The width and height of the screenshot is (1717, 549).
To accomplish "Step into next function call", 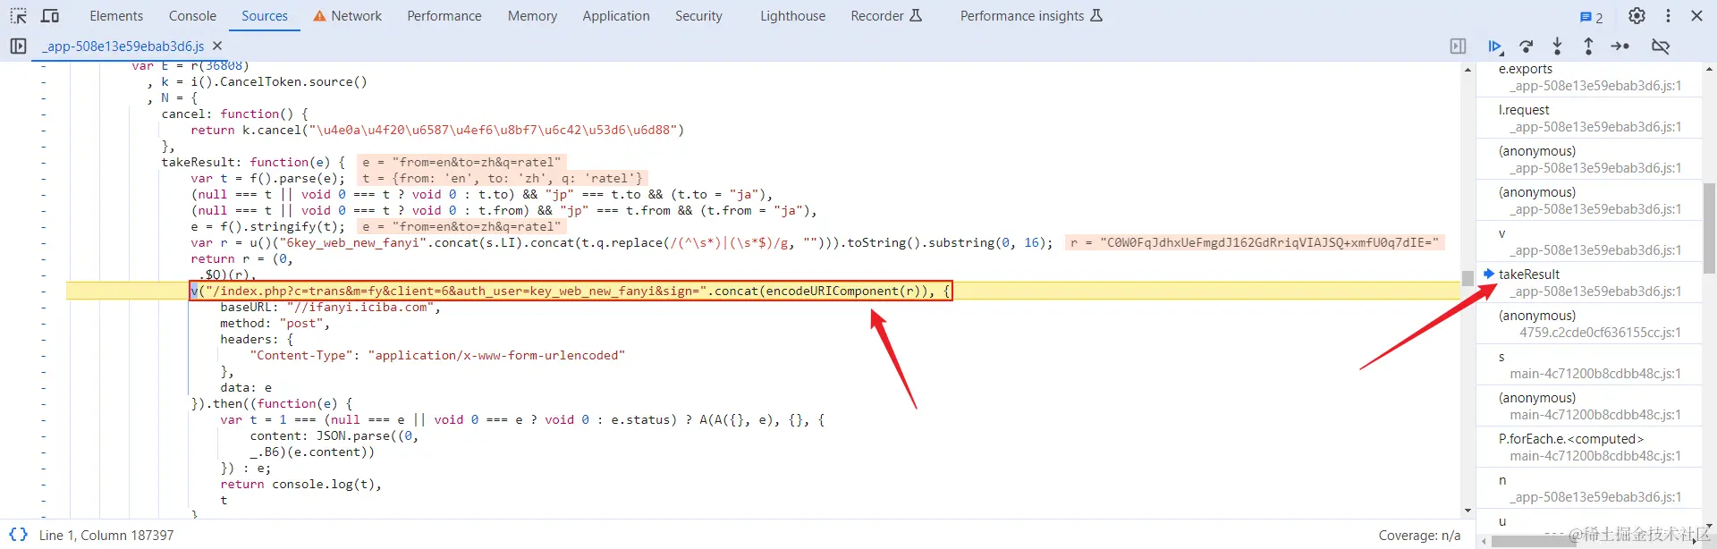I will (x=1557, y=46).
